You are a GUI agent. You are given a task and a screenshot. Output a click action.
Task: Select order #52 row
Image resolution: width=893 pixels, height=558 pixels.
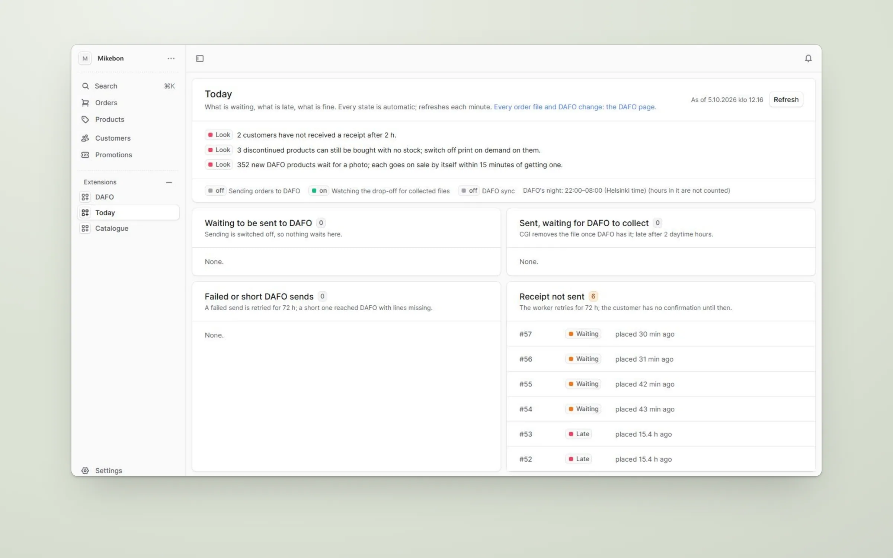(x=661, y=459)
